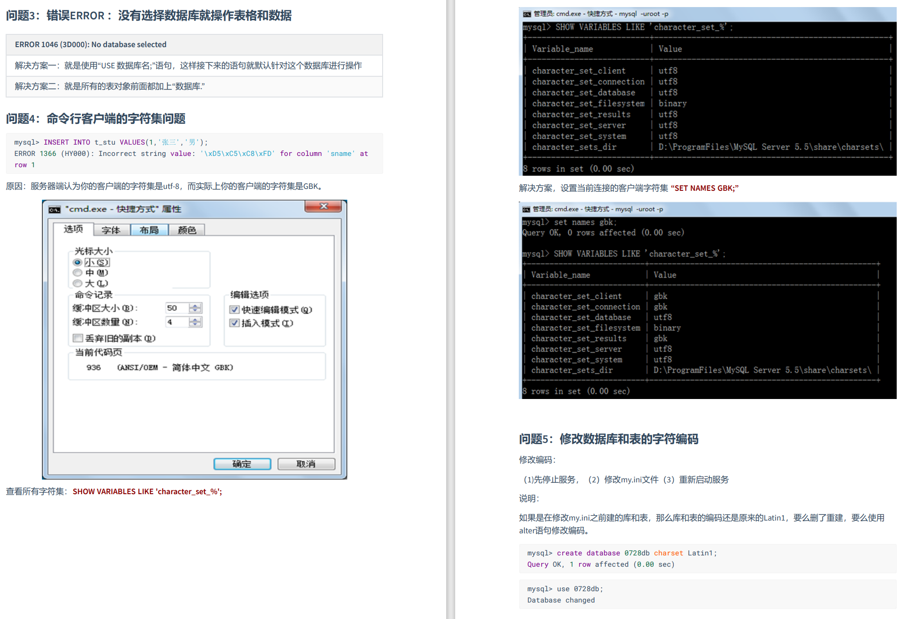
Task: Decrease 缓冲区数量 using its down arrow
Action: tap(194, 325)
